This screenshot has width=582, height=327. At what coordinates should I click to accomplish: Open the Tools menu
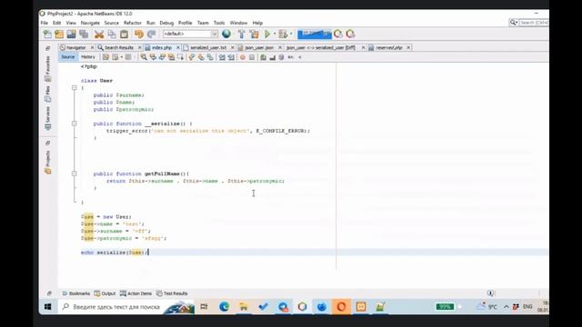click(219, 23)
